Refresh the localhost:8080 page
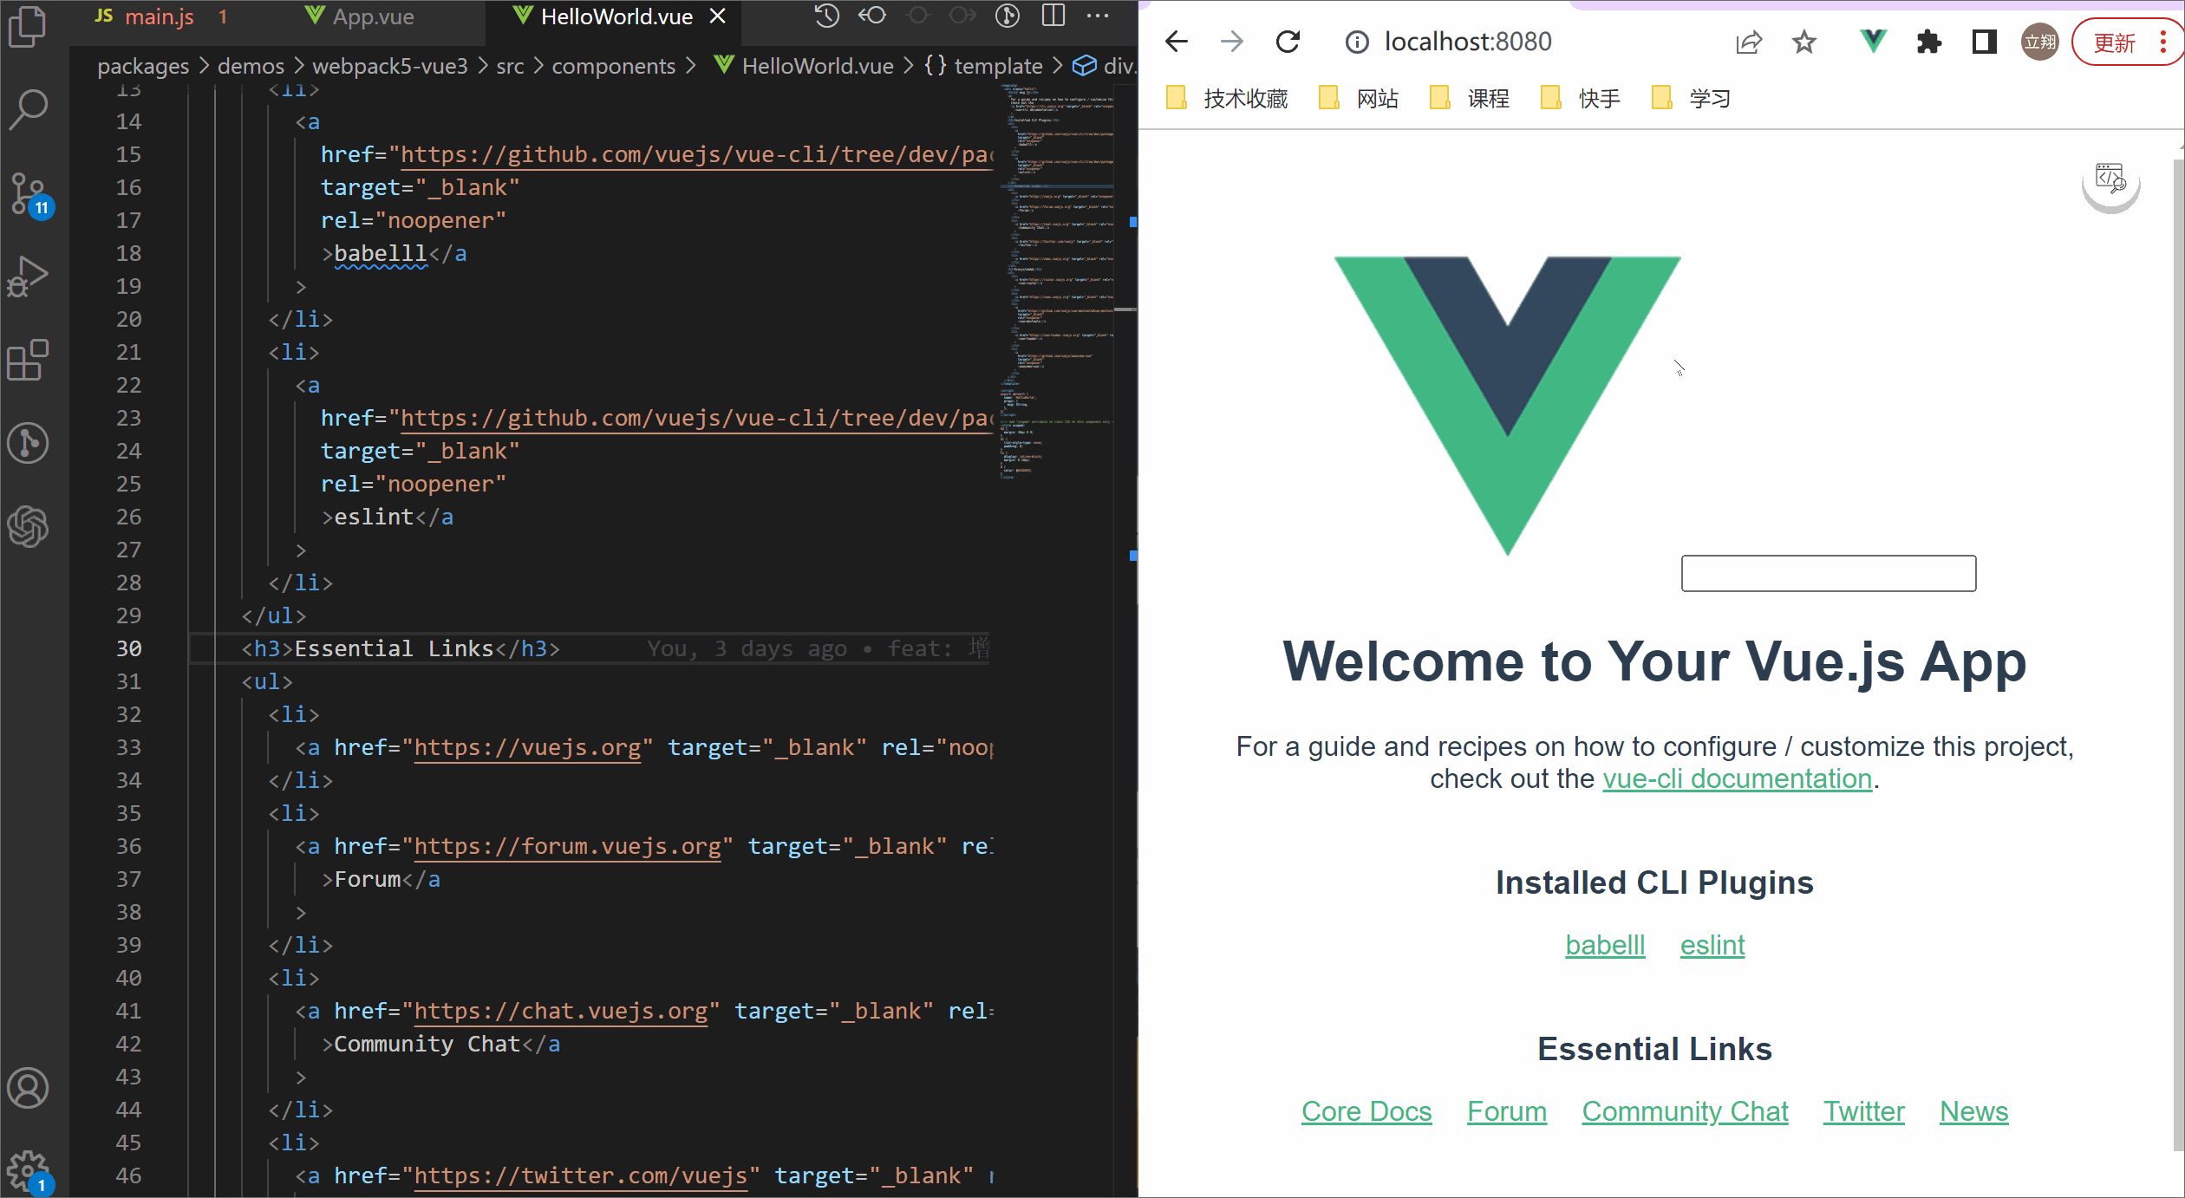This screenshot has height=1198, width=2185. pyautogui.click(x=1288, y=41)
